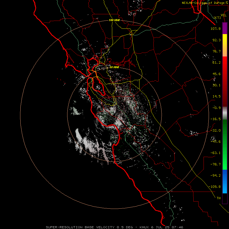Select the 92.3 velocity scale value

tap(217, 40)
